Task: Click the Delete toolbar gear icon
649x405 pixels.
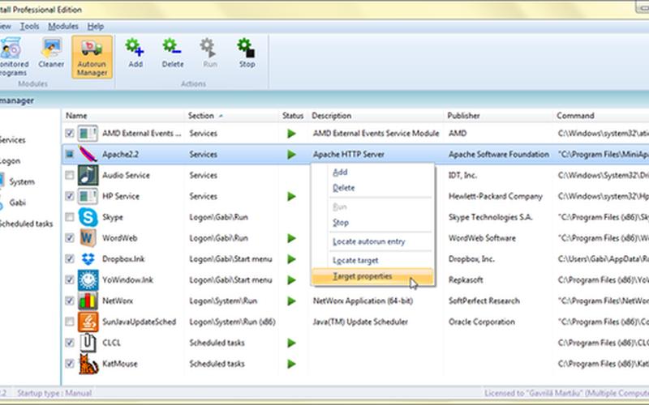Action: pyautogui.click(x=172, y=47)
